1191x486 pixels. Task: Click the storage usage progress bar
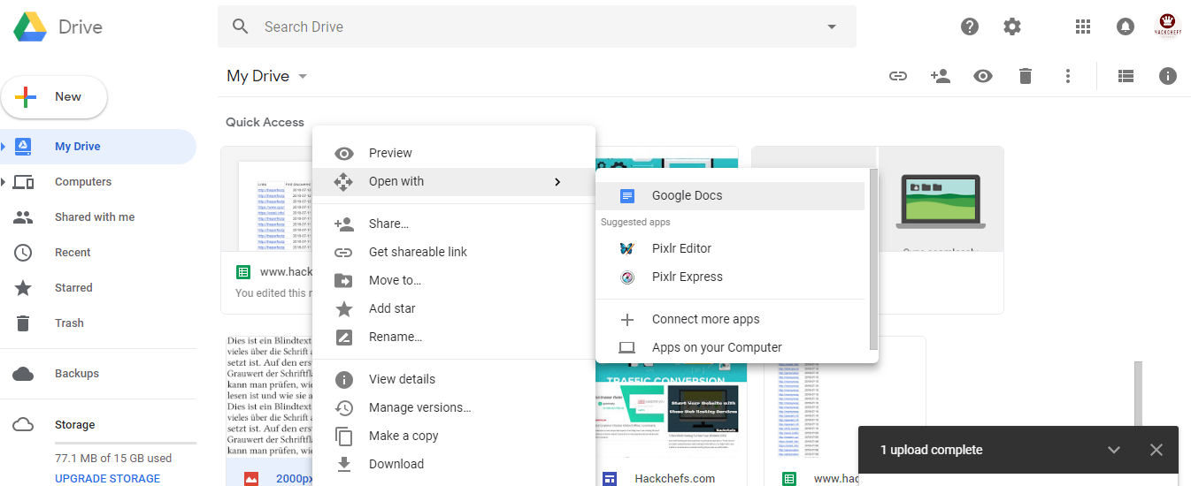(x=126, y=443)
